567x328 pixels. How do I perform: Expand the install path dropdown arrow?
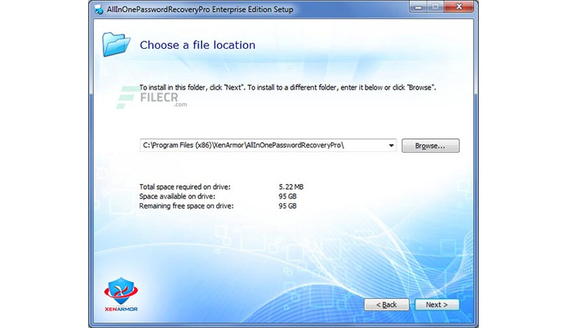pyautogui.click(x=391, y=146)
